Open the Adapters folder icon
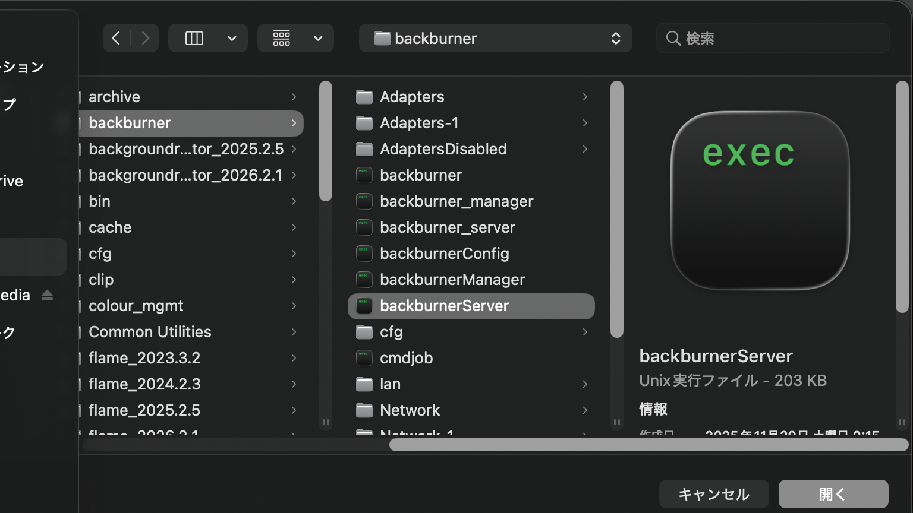 [x=364, y=97]
